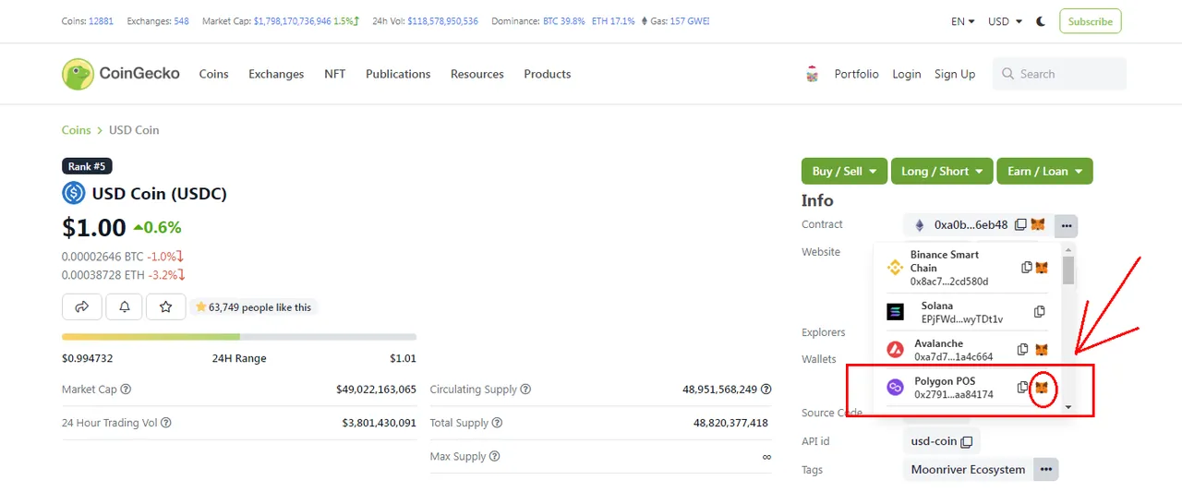Click the USD Coin logo icon
Viewport: 1182px width, 492px height.
click(74, 193)
